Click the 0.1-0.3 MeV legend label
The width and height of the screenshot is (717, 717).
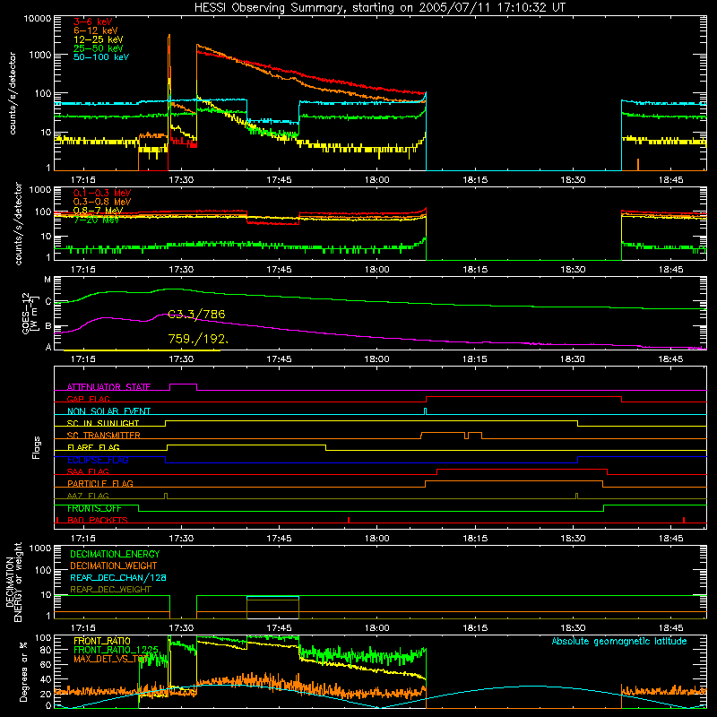point(102,193)
